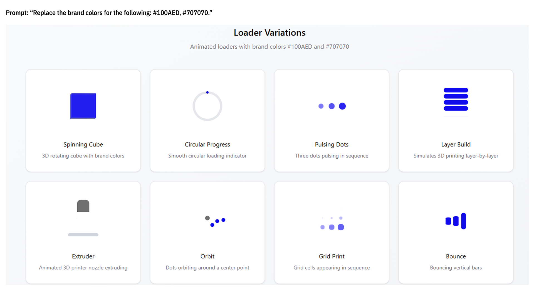The image size is (534, 300).
Task: Click the "Circular Progress" card title
Action: pyautogui.click(x=207, y=144)
